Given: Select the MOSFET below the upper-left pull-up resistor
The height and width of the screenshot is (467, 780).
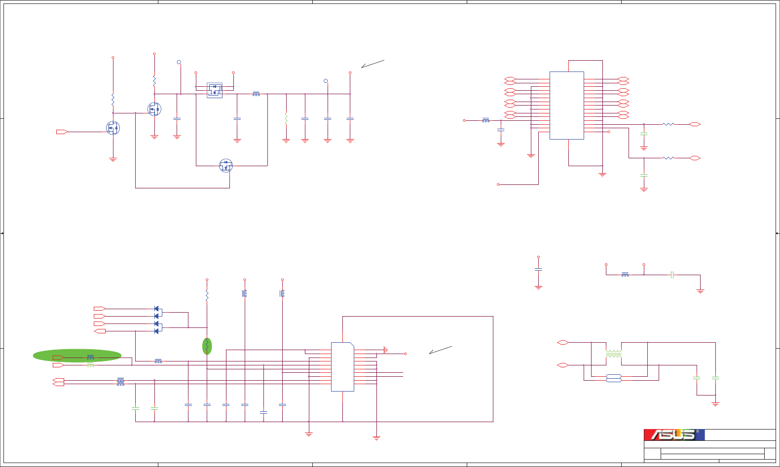Looking at the screenshot, I should [154, 109].
